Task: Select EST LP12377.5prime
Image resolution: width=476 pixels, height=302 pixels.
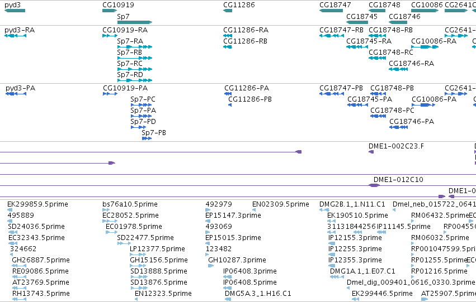Action: 138,255
